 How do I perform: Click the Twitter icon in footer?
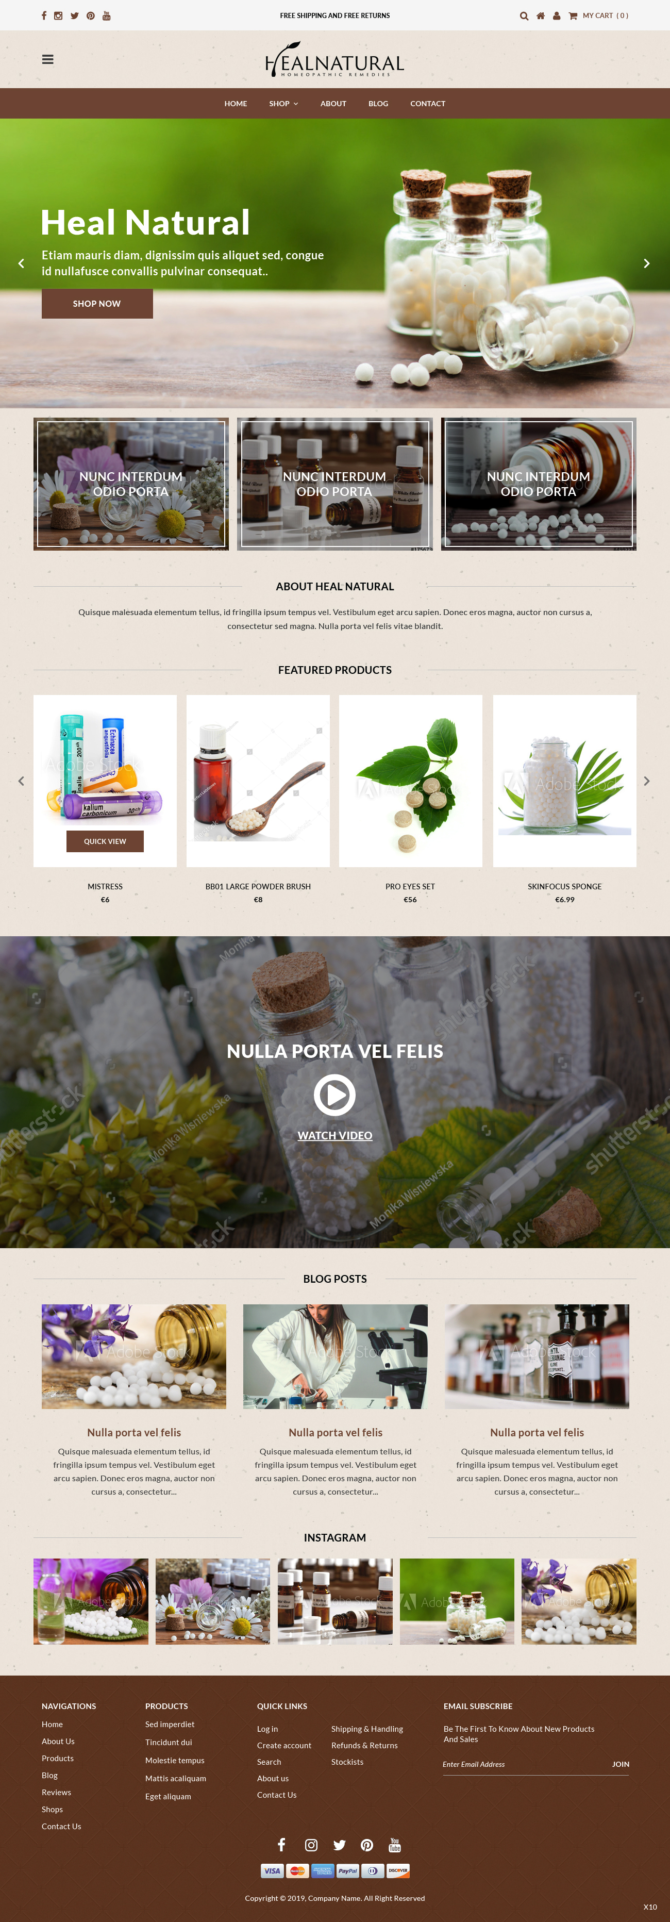[x=340, y=1845]
